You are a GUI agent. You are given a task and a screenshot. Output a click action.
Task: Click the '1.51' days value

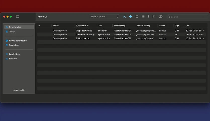pyautogui.click(x=176, y=34)
